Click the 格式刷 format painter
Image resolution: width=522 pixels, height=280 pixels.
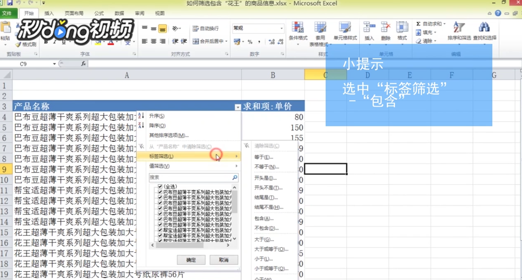point(26,44)
